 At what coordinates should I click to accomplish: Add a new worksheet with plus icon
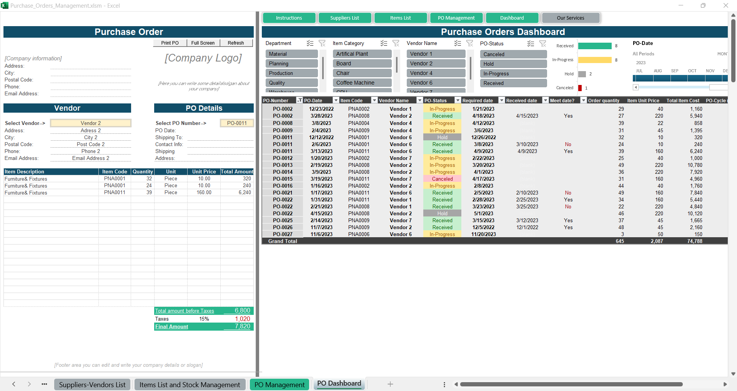coord(390,384)
